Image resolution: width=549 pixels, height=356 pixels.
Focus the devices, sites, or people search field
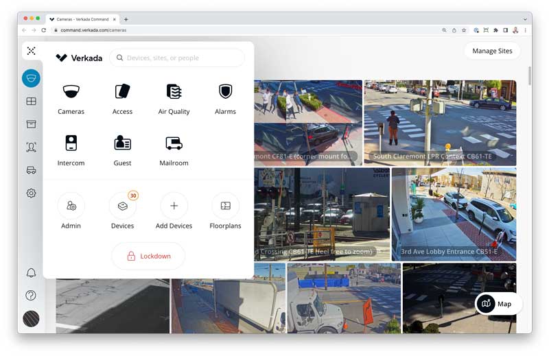tap(177, 58)
